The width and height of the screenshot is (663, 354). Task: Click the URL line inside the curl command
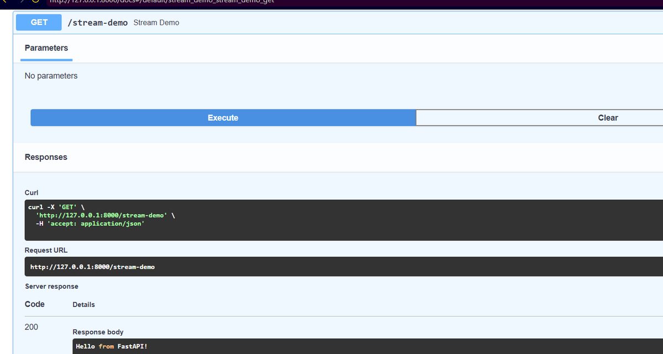point(105,215)
